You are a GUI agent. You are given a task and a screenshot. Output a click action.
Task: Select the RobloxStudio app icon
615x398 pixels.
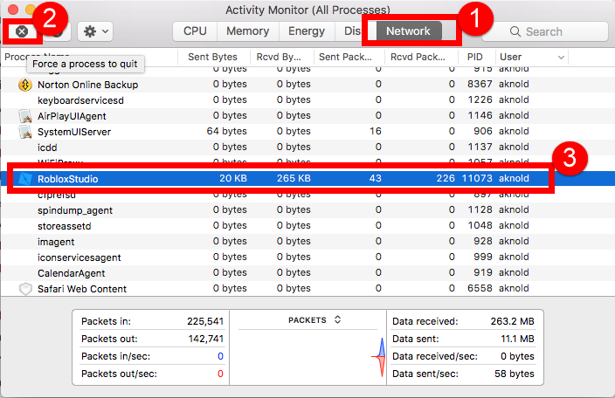[24, 179]
